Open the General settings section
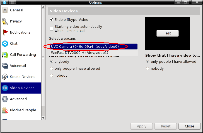The height and width of the screenshot is (133, 203). point(21,10)
